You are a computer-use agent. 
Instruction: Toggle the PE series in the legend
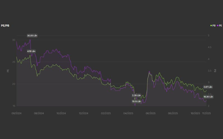pos(220,25)
